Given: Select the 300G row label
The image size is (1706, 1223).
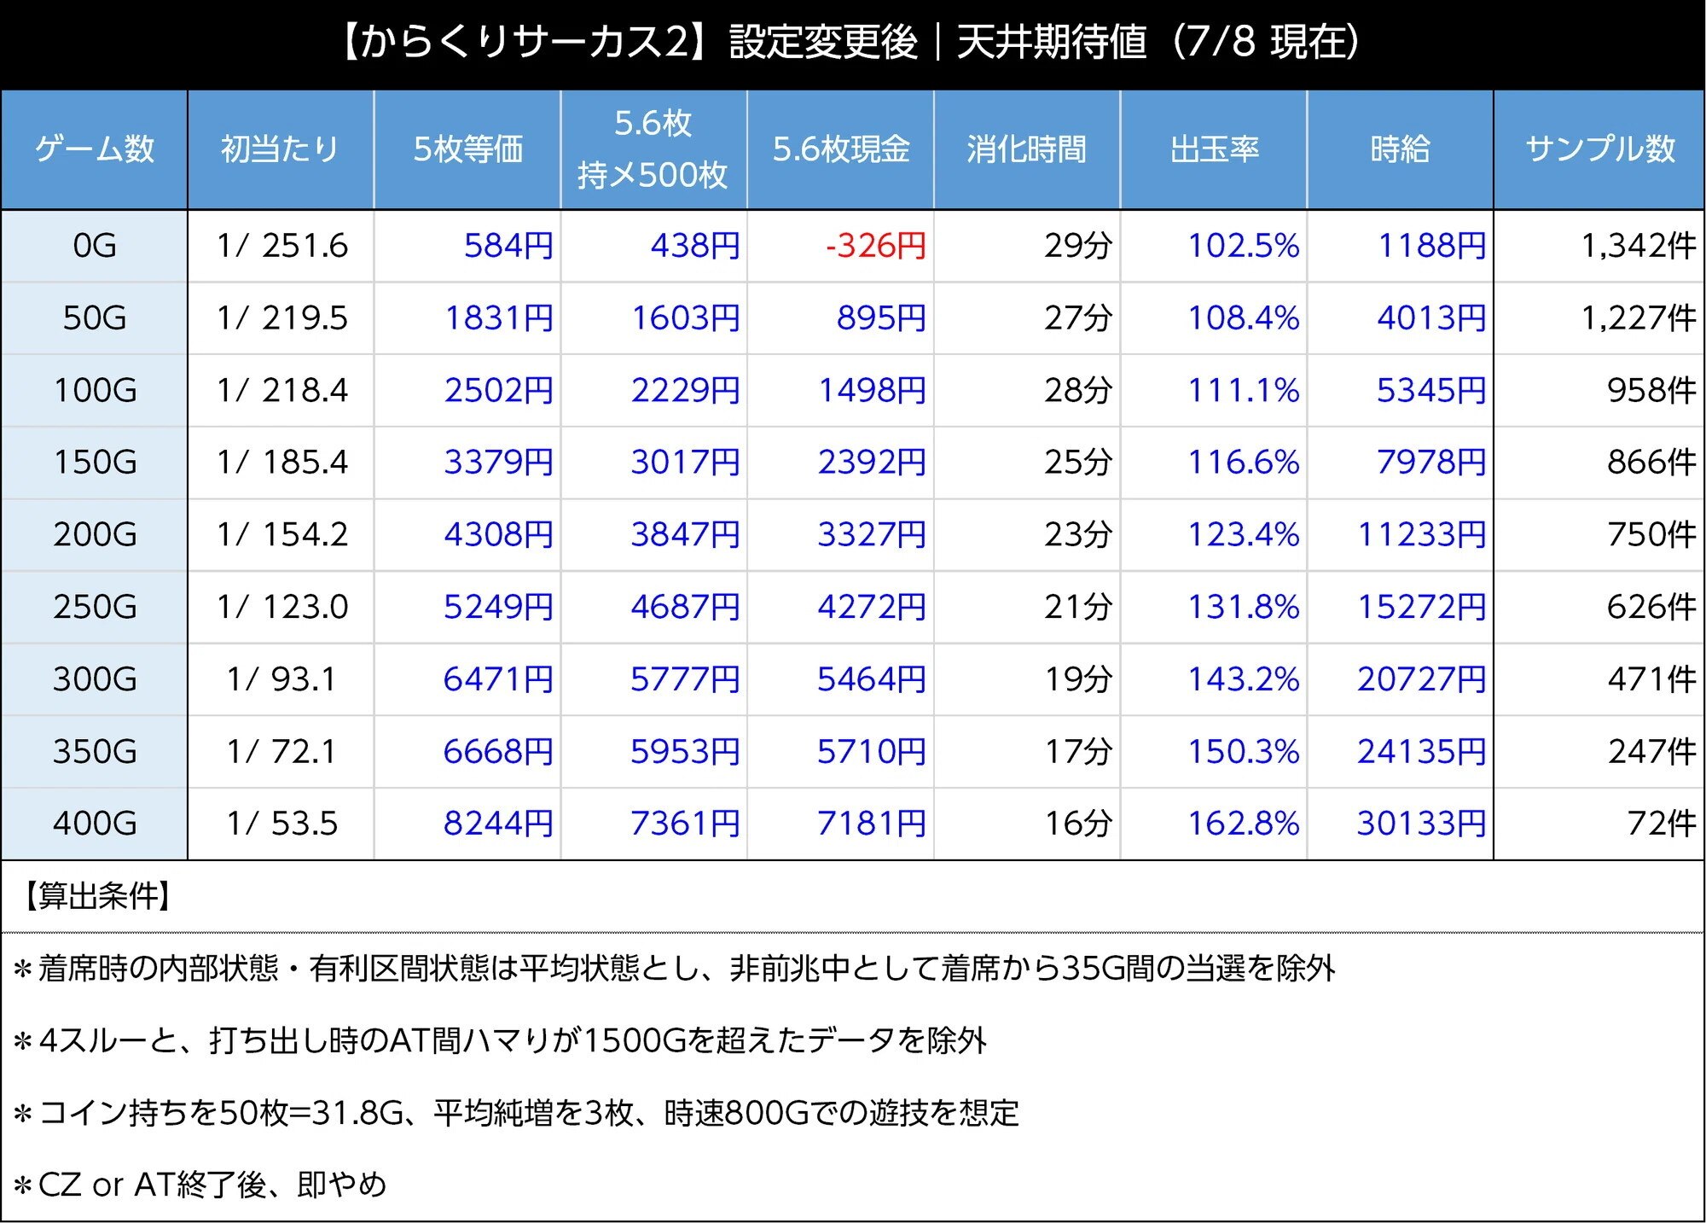Looking at the screenshot, I should pyautogui.click(x=94, y=679).
